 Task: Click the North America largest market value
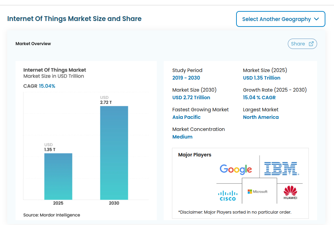[x=261, y=117]
